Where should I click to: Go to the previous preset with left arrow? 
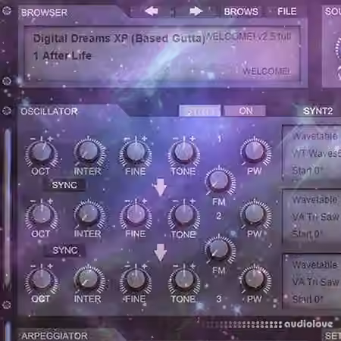pyautogui.click(x=152, y=11)
